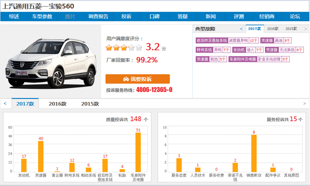Select 2017款 tab in 典型故障 panel
The width and height of the screenshot is (310, 186).
click(255, 29)
